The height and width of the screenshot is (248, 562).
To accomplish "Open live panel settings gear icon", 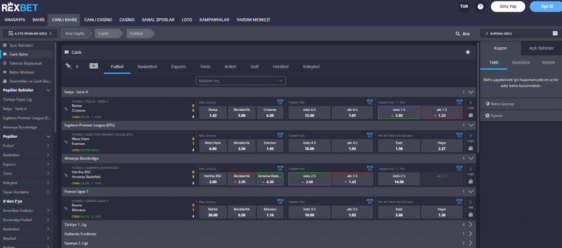I will tap(468, 52).
